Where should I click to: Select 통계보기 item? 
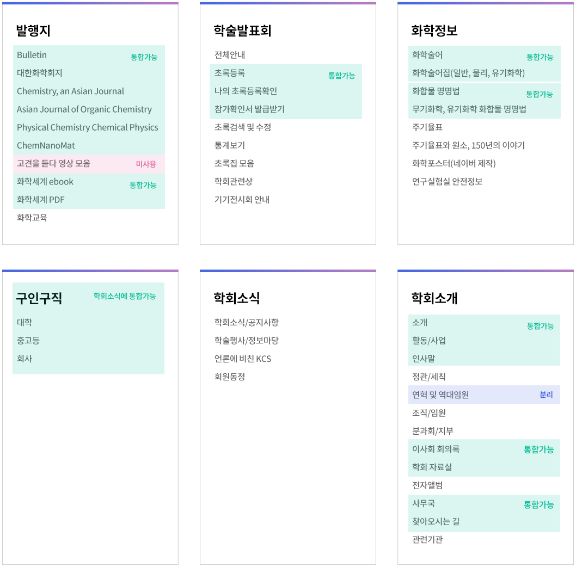[230, 145]
